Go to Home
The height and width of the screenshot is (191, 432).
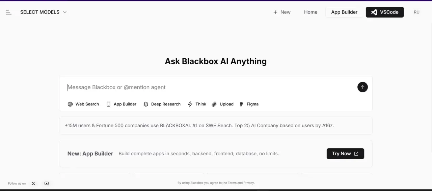click(x=310, y=12)
